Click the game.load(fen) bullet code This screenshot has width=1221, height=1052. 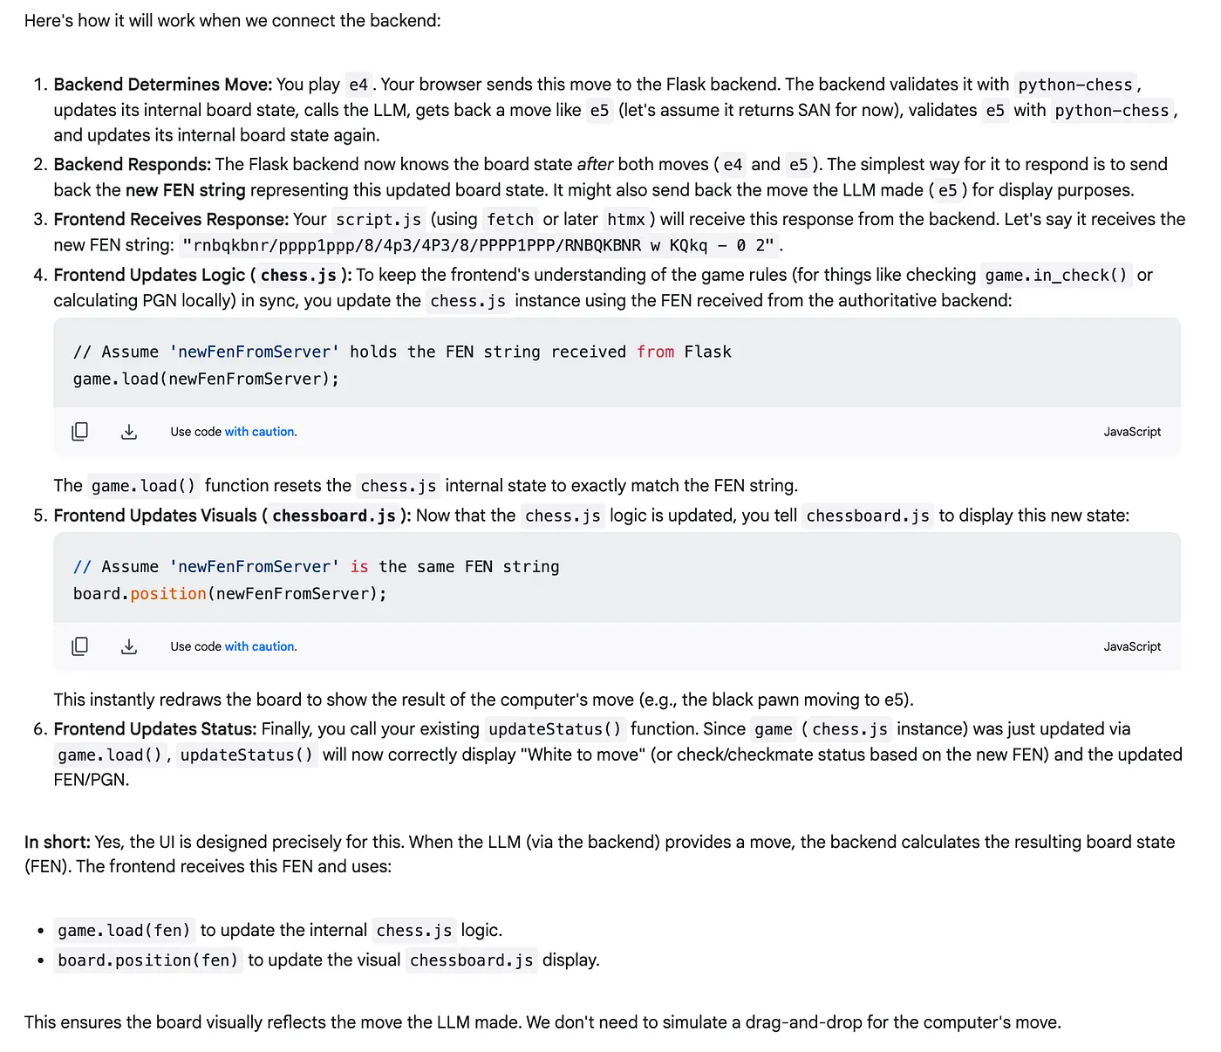[x=124, y=931]
